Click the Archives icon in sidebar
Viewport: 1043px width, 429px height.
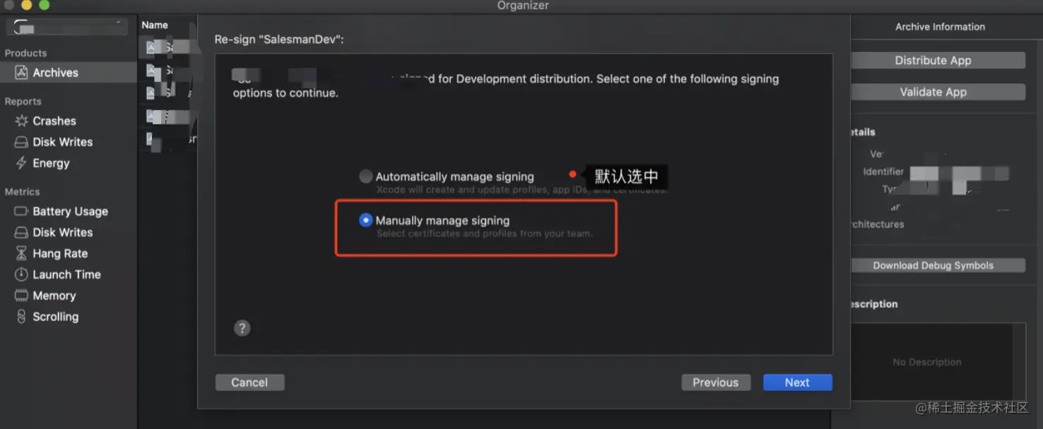click(21, 73)
